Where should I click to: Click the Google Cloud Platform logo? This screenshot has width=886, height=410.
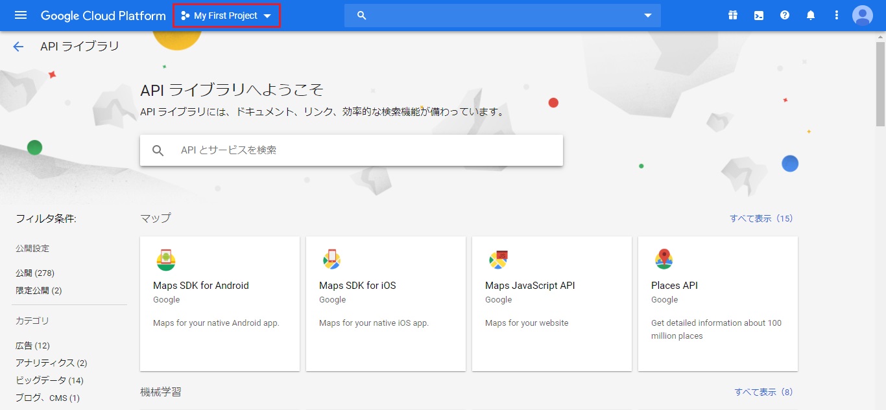click(102, 15)
